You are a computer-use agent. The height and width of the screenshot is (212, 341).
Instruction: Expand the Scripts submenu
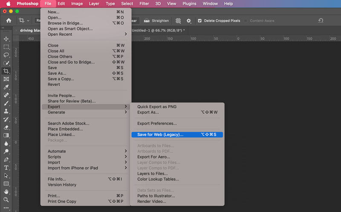pyautogui.click(x=86, y=157)
